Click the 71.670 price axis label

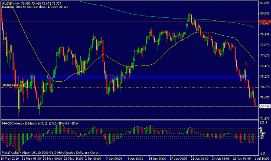[264, 118]
